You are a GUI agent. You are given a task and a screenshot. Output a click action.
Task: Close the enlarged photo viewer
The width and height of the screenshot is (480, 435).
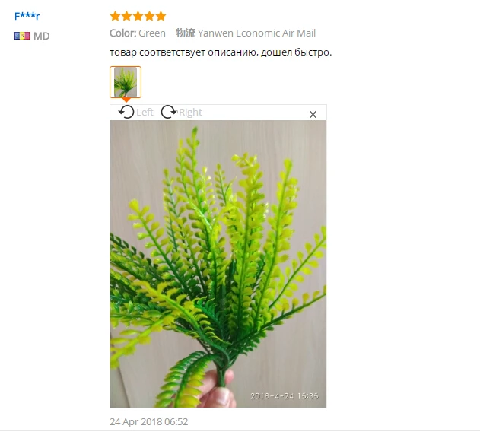tap(313, 115)
